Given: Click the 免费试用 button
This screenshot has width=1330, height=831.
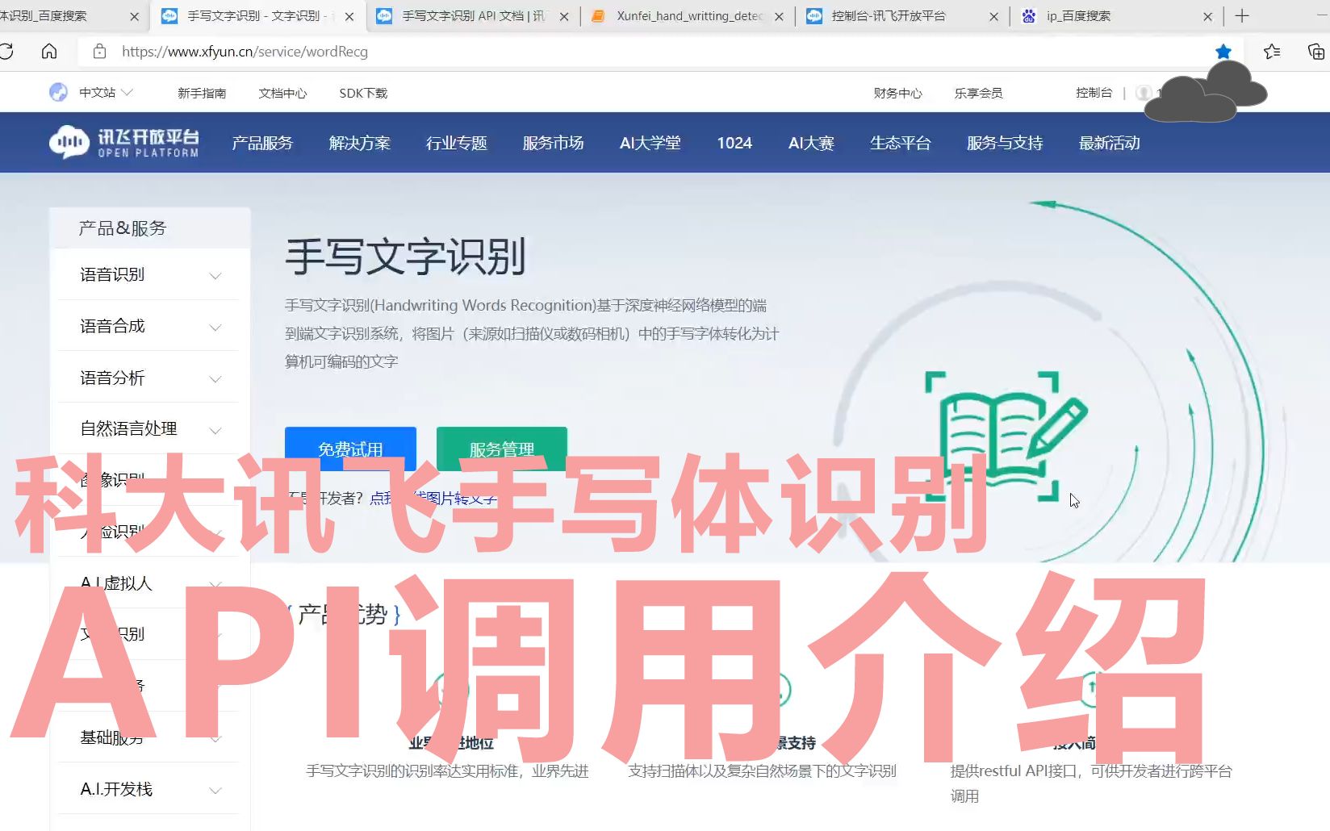Looking at the screenshot, I should [350, 449].
